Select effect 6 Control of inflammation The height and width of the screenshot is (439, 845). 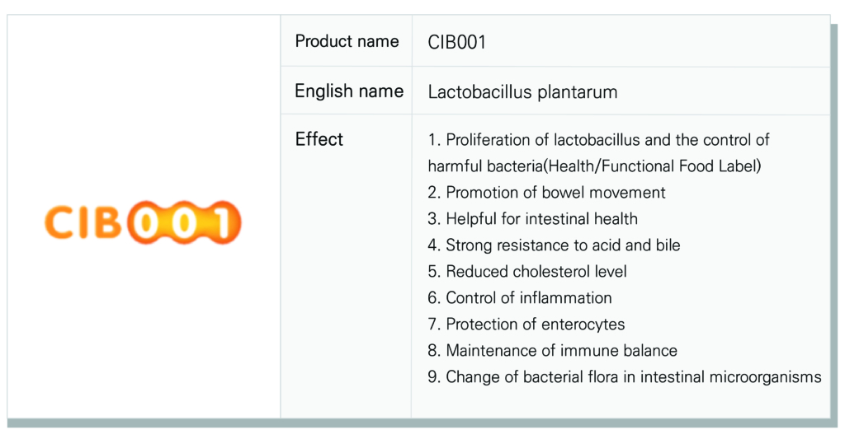(520, 298)
